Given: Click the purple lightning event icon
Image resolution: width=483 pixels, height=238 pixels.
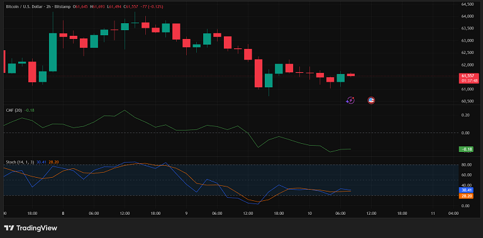Looking at the screenshot, I should coord(350,100).
